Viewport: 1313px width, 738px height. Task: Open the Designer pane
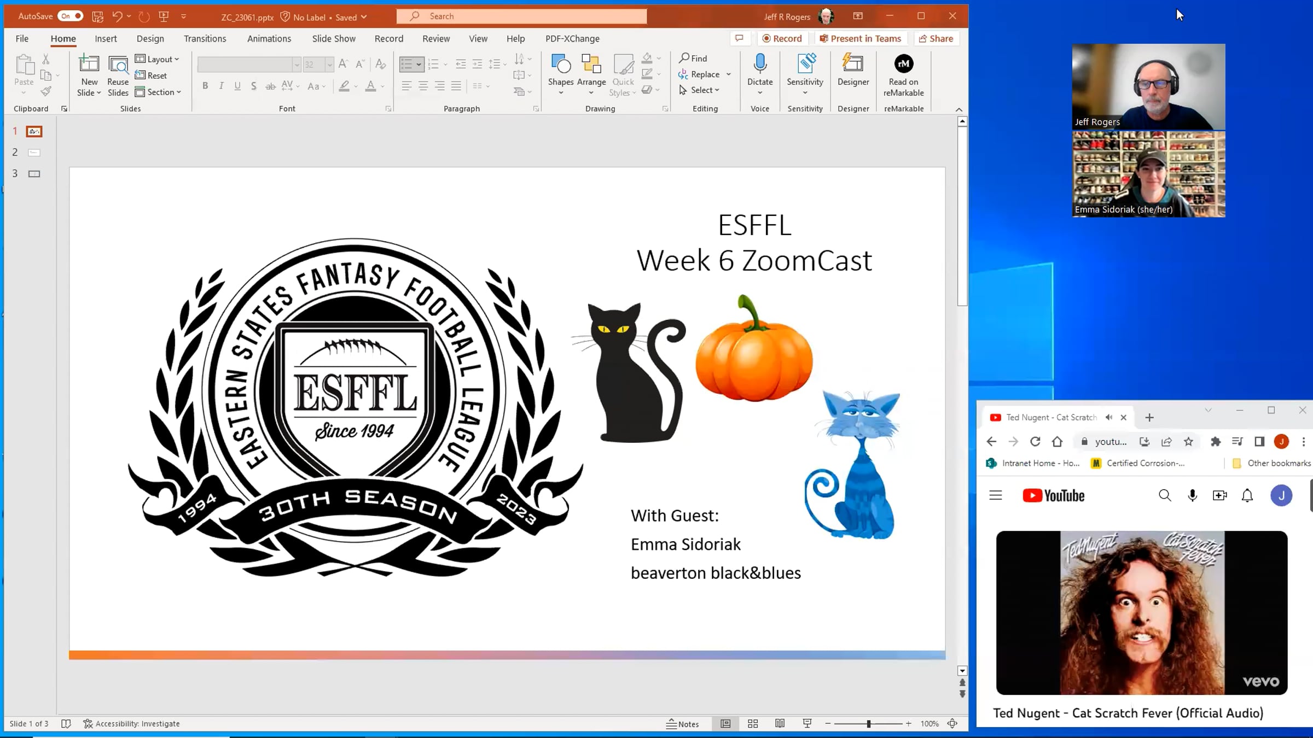(853, 70)
